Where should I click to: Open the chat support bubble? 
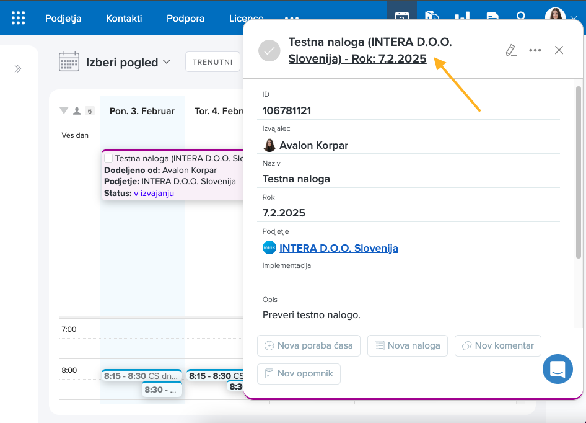558,369
